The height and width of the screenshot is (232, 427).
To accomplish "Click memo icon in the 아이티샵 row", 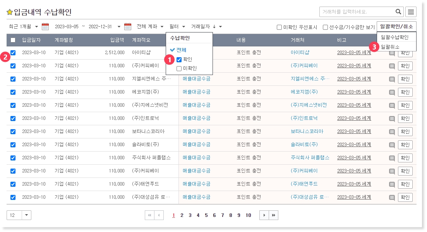I will click(x=392, y=53).
